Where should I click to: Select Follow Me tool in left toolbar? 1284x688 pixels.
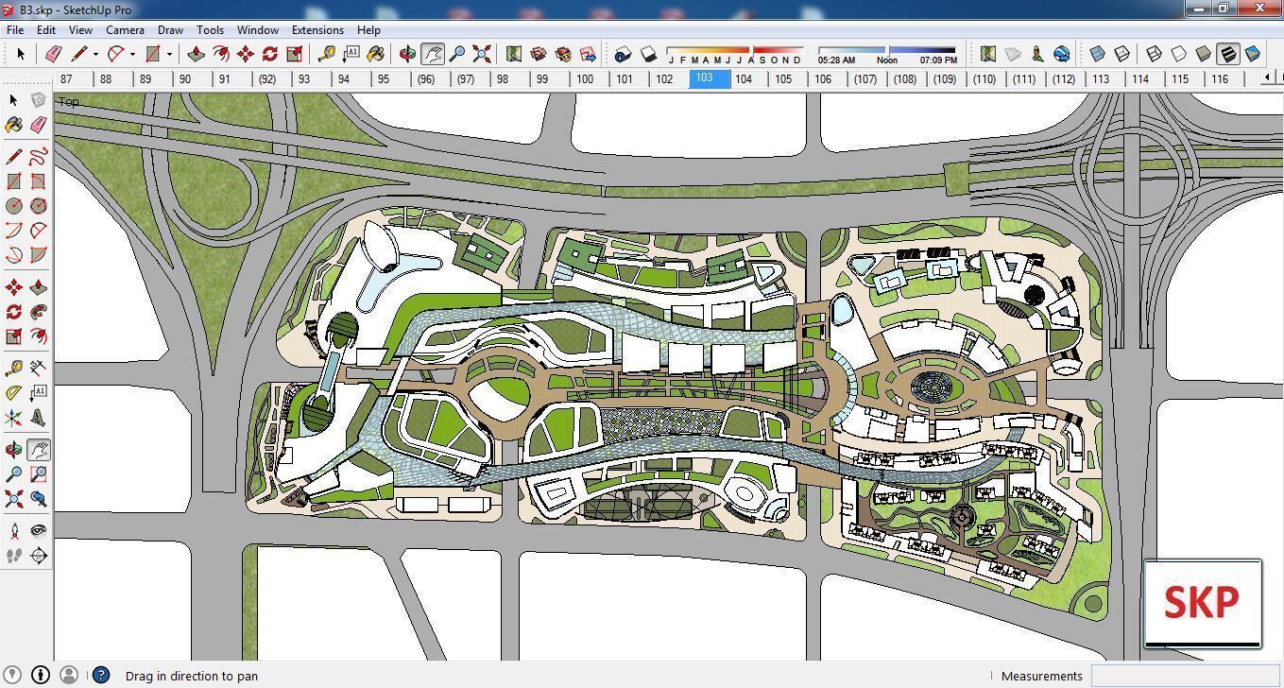point(38,311)
